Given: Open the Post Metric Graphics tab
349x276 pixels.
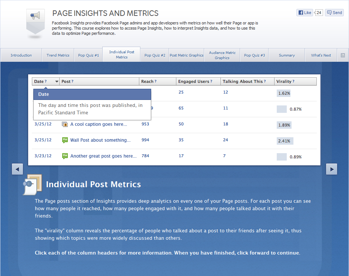Looking at the screenshot, I should point(186,55).
